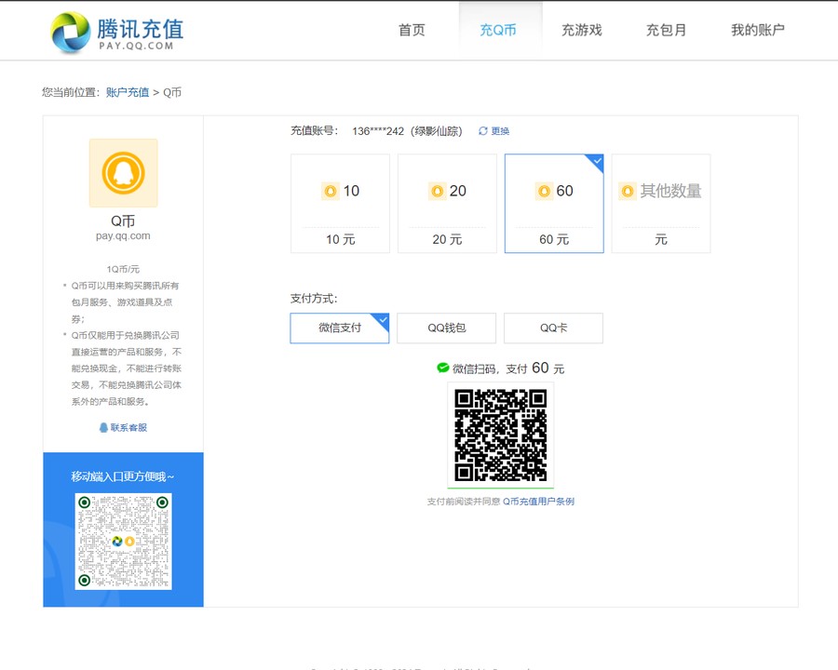838x670 pixels.
Task: Click the penguin icon next to 联系客服
Action: pos(103,428)
